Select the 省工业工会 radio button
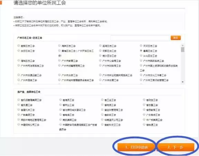 (x=102, y=100)
